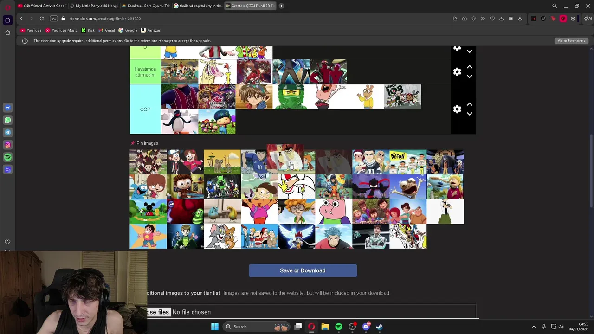This screenshot has height=334, width=594.
Task: Click snapshot camera icon in address bar
Action: pos(464,19)
